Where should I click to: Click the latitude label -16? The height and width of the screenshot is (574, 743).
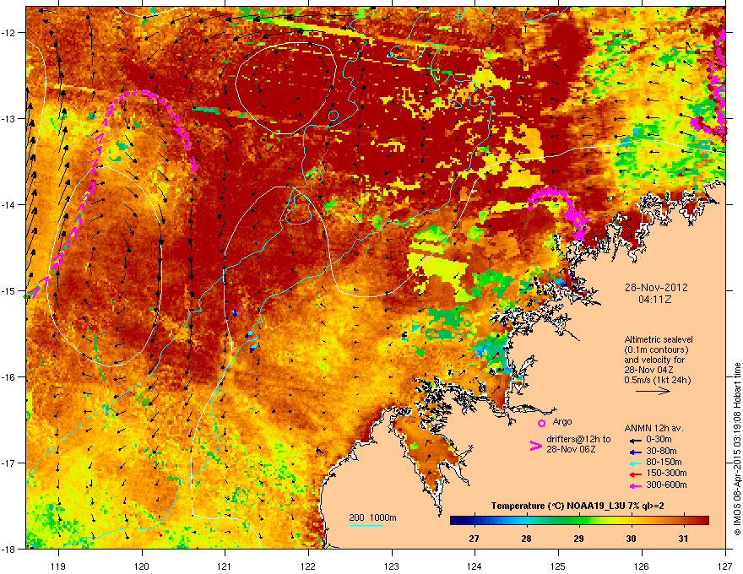[x=8, y=376]
